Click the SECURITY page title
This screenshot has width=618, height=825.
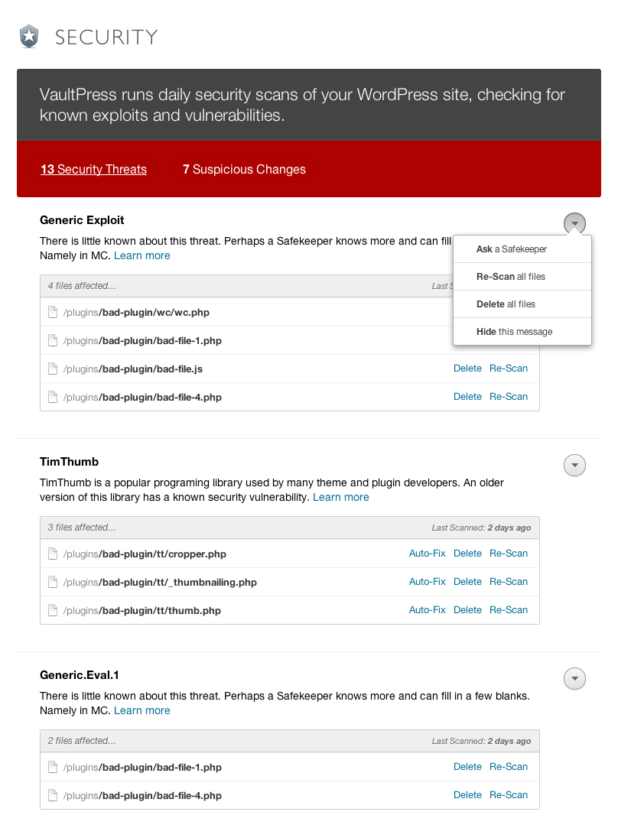[x=106, y=37]
